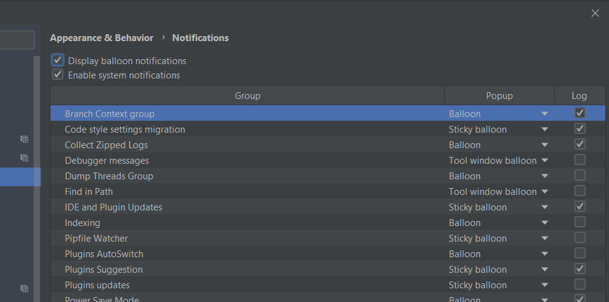
Task: Click the settings search field
Action: 17,40
